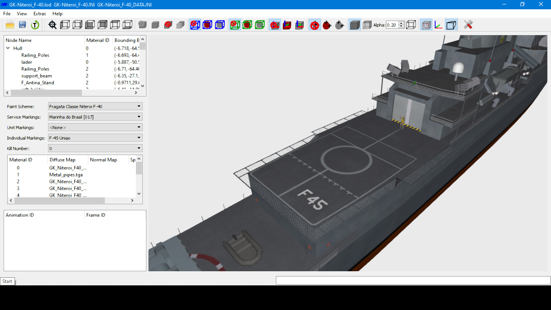The width and height of the screenshot is (551, 310).
Task: Open a model file with the folder icon
Action: pos(10,25)
